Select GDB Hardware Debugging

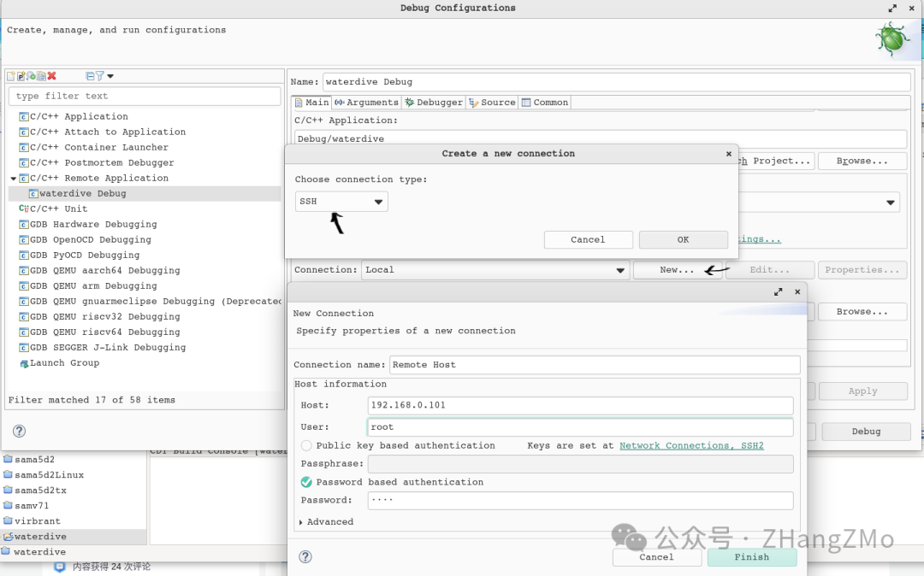click(88, 224)
